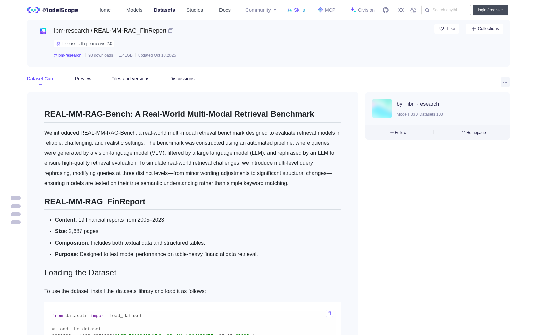537x335 pixels.
Task: Copy the code snippet with the copy icon
Action: pos(330,313)
